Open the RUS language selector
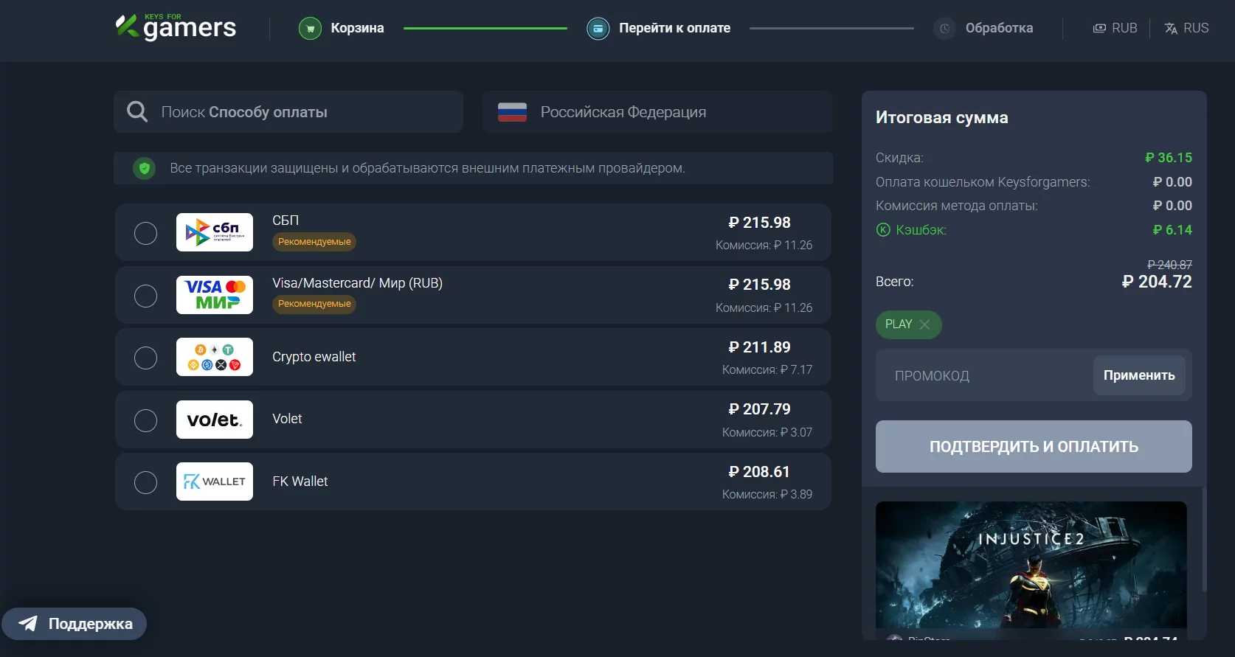The image size is (1235, 657). pos(1186,28)
